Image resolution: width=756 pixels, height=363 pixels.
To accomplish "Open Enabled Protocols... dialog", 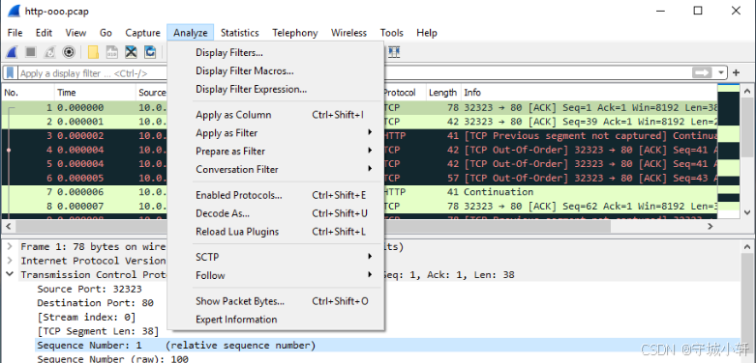I will click(x=276, y=196).
